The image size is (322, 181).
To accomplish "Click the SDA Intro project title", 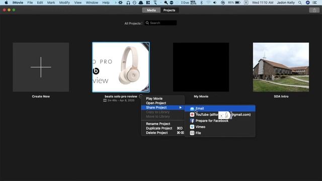I will (281, 97).
